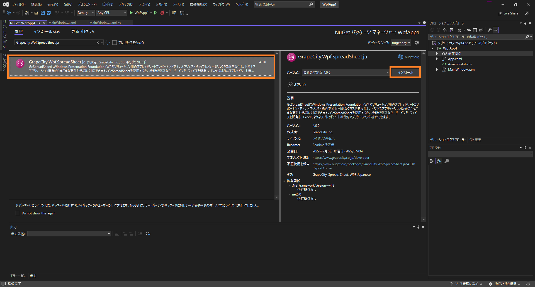This screenshot has width=535, height=287.
Task: Select AssemblyInfo.cs in Solution Explorer
Action: pyautogui.click(x=459, y=64)
